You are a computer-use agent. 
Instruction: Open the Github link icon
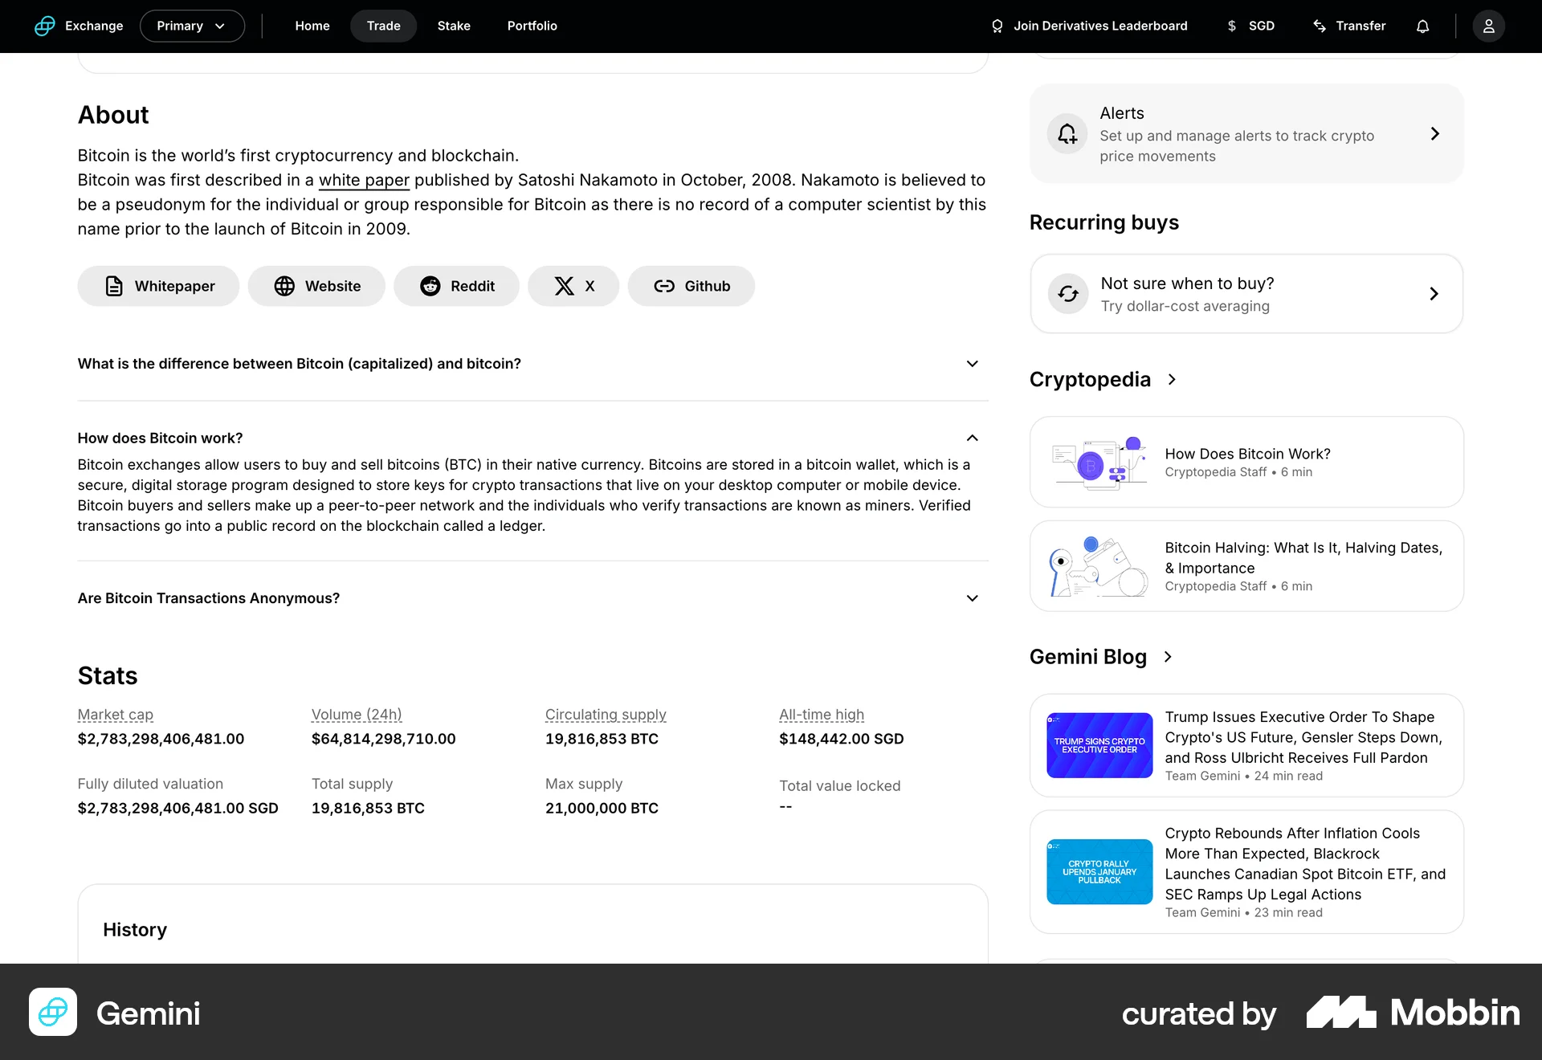(664, 286)
